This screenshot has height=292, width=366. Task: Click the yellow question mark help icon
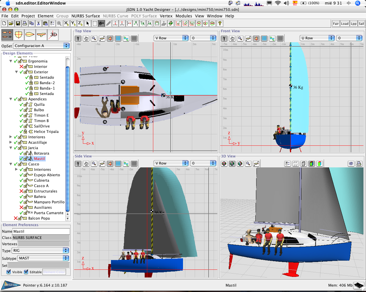[x=220, y=23]
